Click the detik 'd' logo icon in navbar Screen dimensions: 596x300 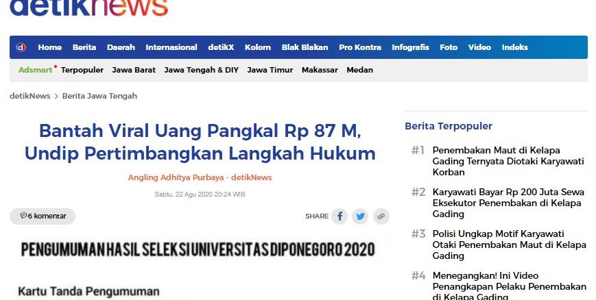pos(21,47)
